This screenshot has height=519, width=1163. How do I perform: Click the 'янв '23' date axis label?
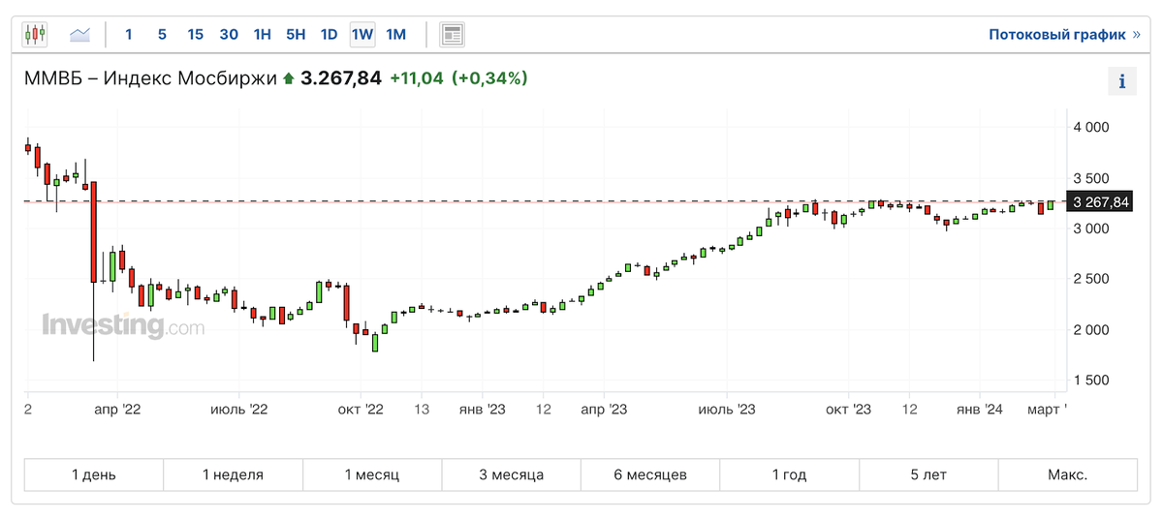pos(483,410)
